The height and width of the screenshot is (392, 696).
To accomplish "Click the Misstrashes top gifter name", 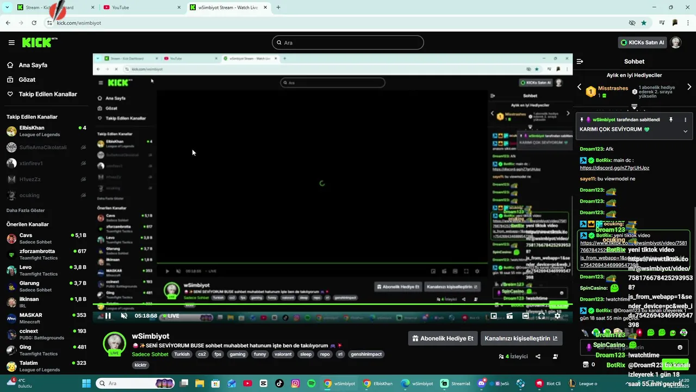I will (613, 88).
